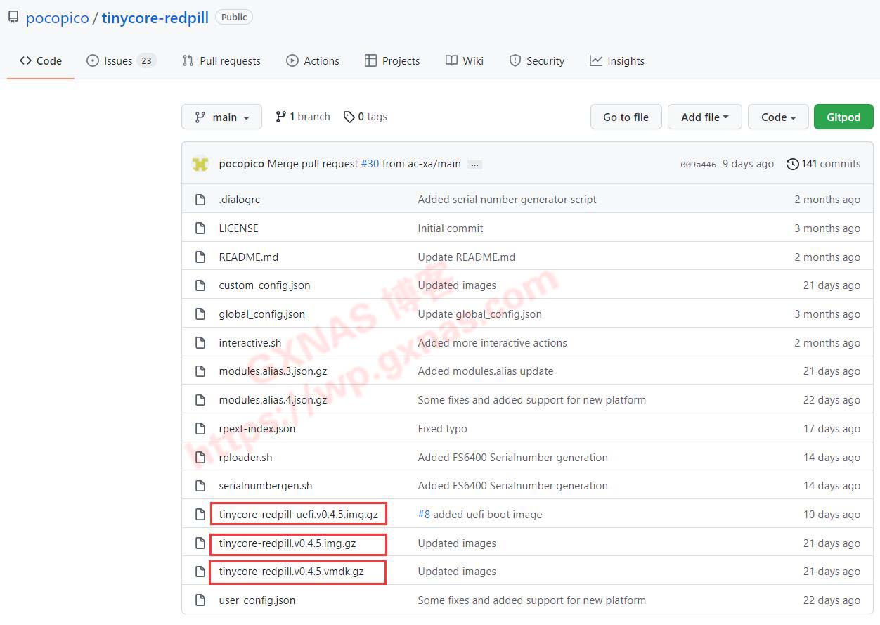Click the tags icon next to 0 tags

(x=349, y=117)
